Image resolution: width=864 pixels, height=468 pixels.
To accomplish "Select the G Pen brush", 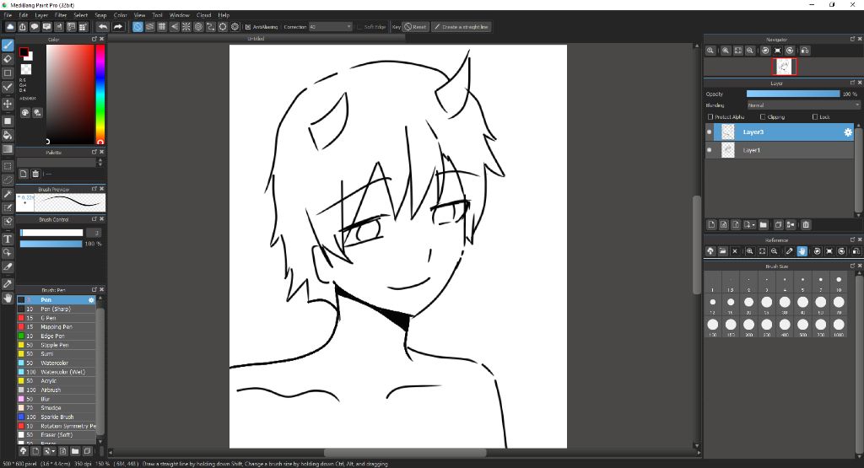I will [57, 318].
